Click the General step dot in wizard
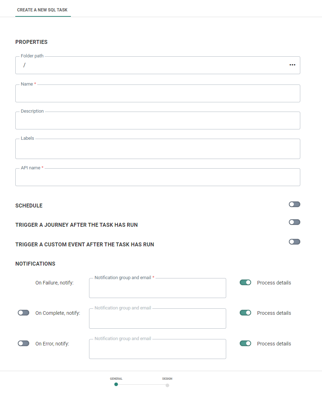This screenshot has width=322, height=395. tap(116, 384)
